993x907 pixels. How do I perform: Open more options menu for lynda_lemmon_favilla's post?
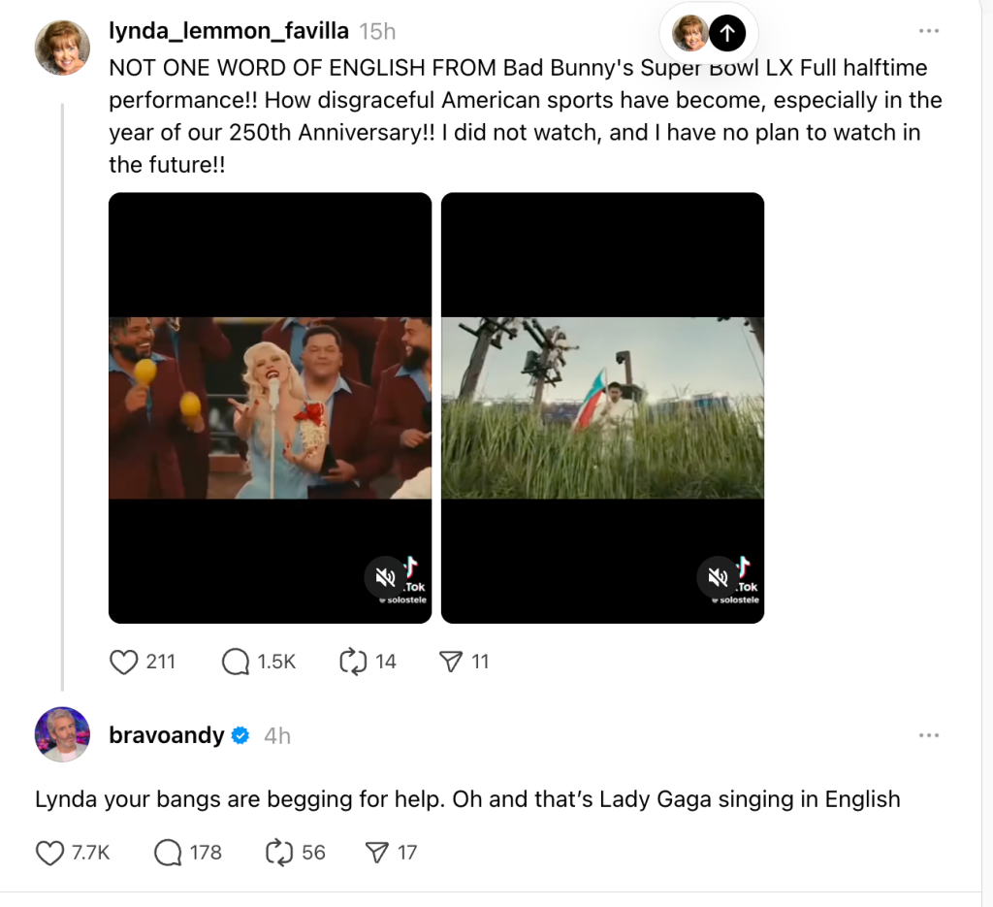pos(929,31)
